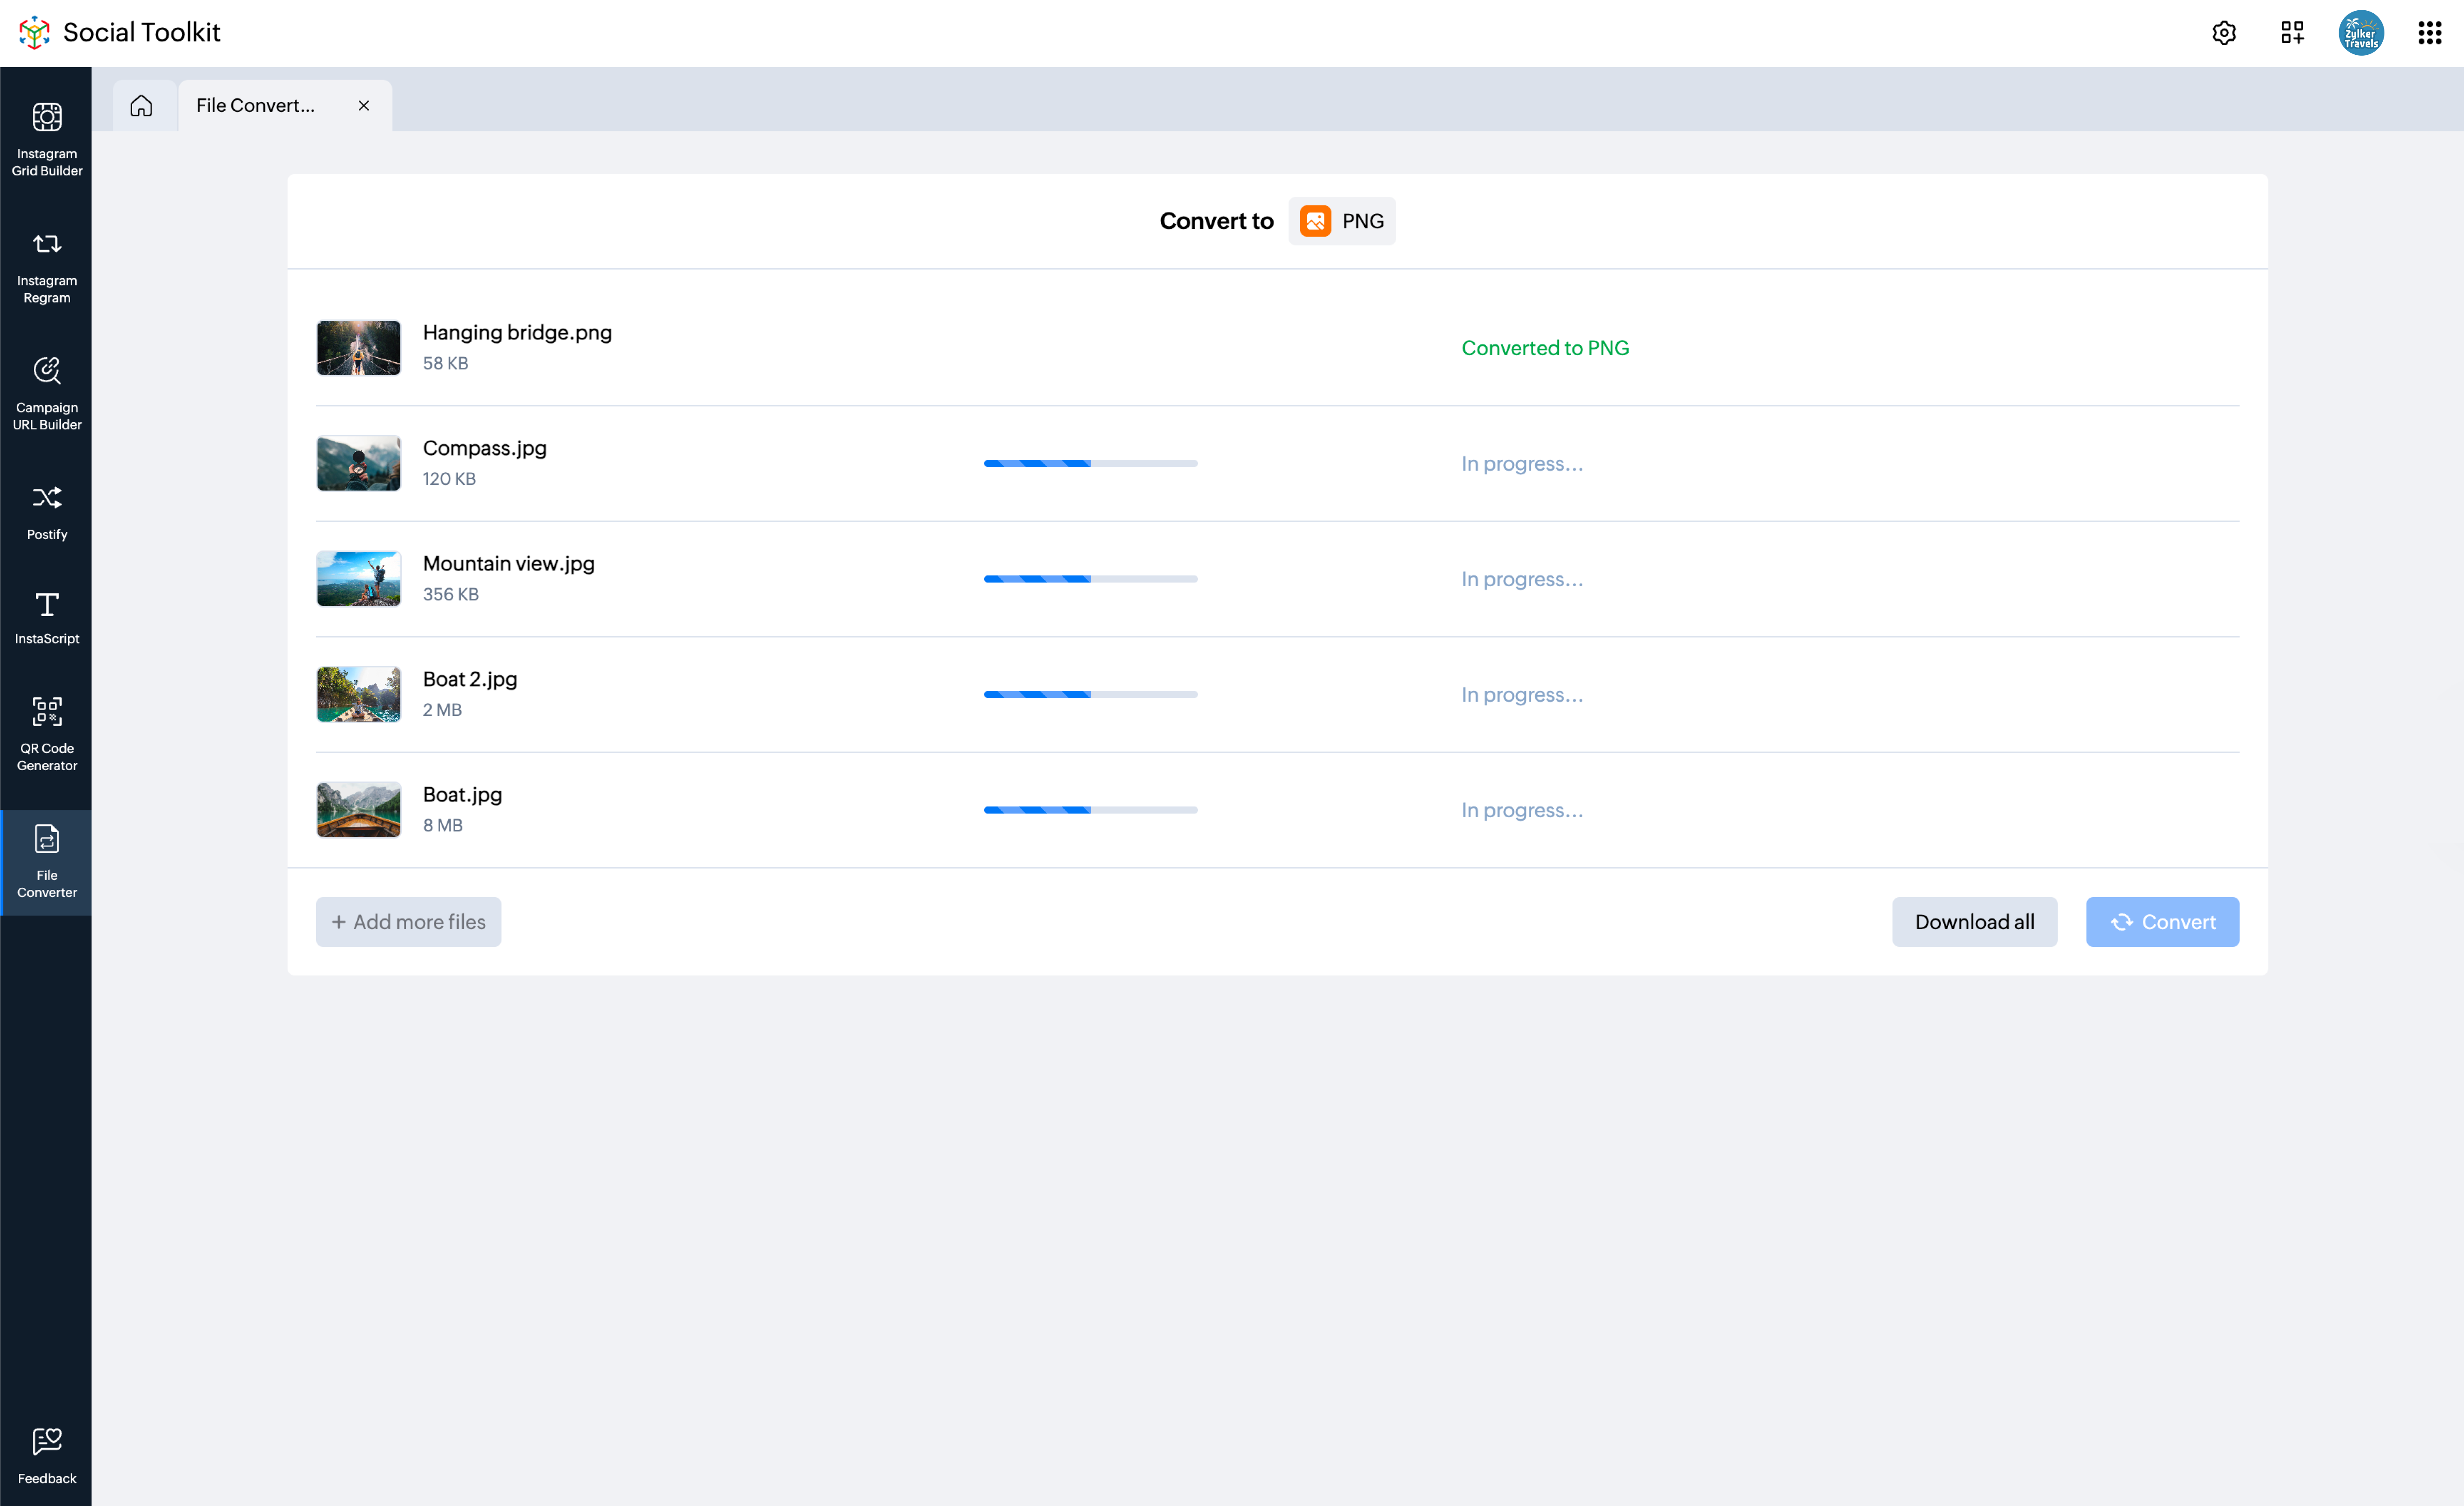2464x1506 pixels.
Task: Click the Compass.jpg progress bar
Action: (x=1090, y=463)
